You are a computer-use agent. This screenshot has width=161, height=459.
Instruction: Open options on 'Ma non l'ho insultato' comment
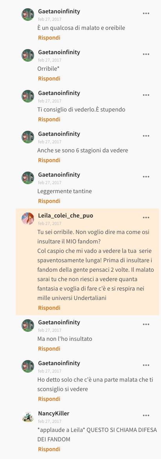[146, 324]
